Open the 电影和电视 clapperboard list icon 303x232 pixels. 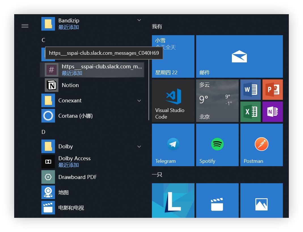(48, 208)
